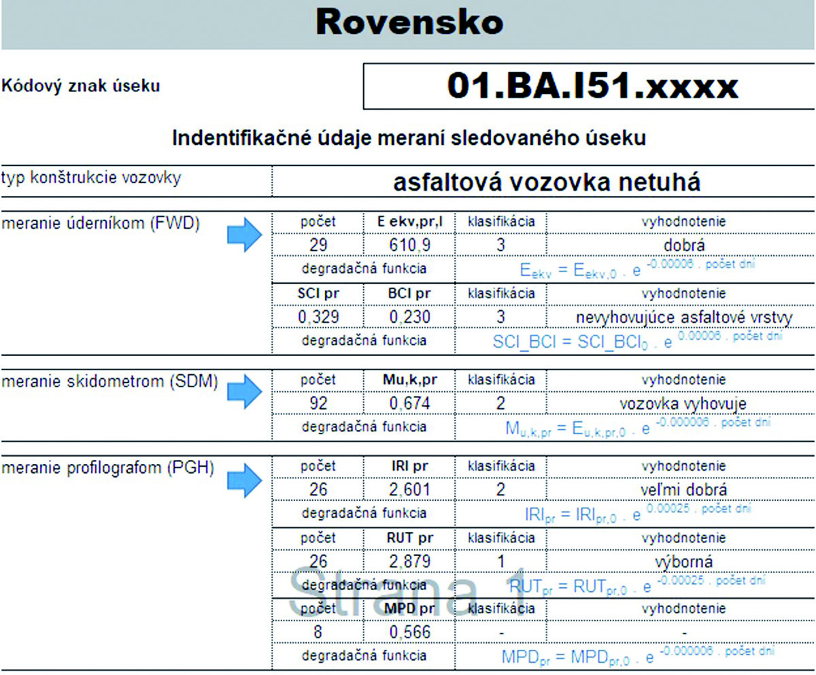Image resolution: width=816 pixels, height=675 pixels.
Task: Click the 'typ konštrukcie vozovky' label
Action: point(91,178)
